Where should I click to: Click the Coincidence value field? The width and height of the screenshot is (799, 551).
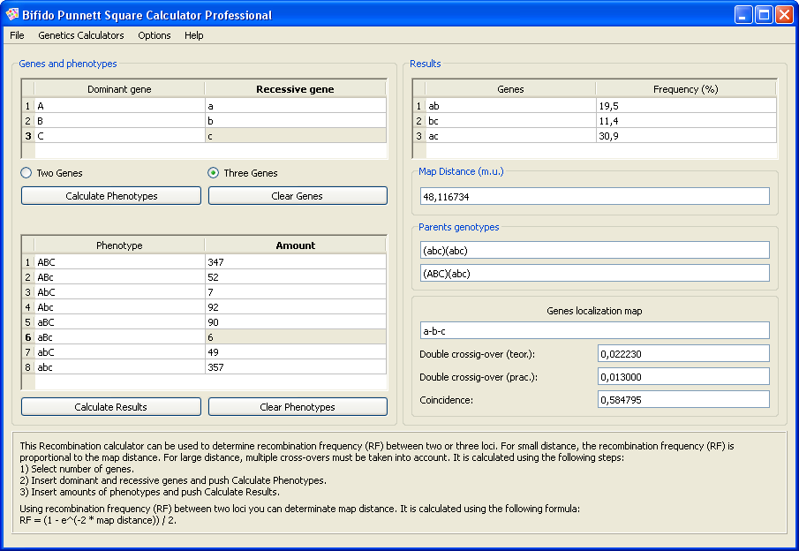pos(683,400)
